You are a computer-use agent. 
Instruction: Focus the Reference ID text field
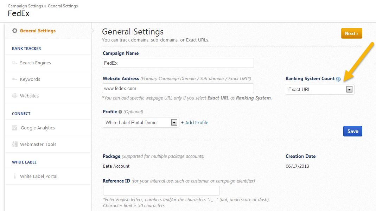(161, 191)
